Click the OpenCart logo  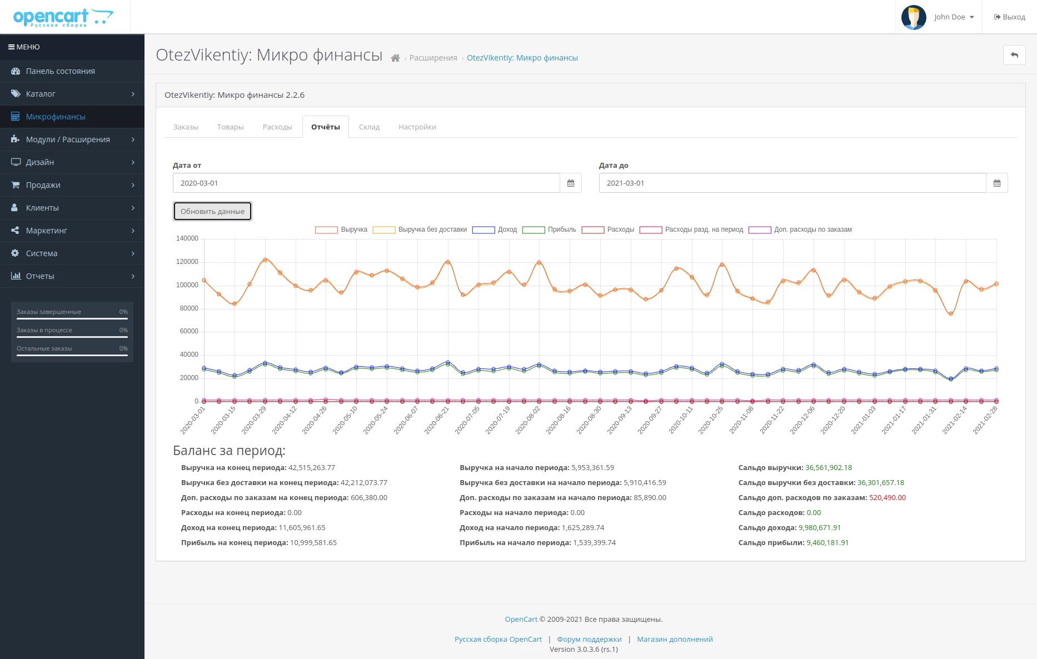(63, 17)
